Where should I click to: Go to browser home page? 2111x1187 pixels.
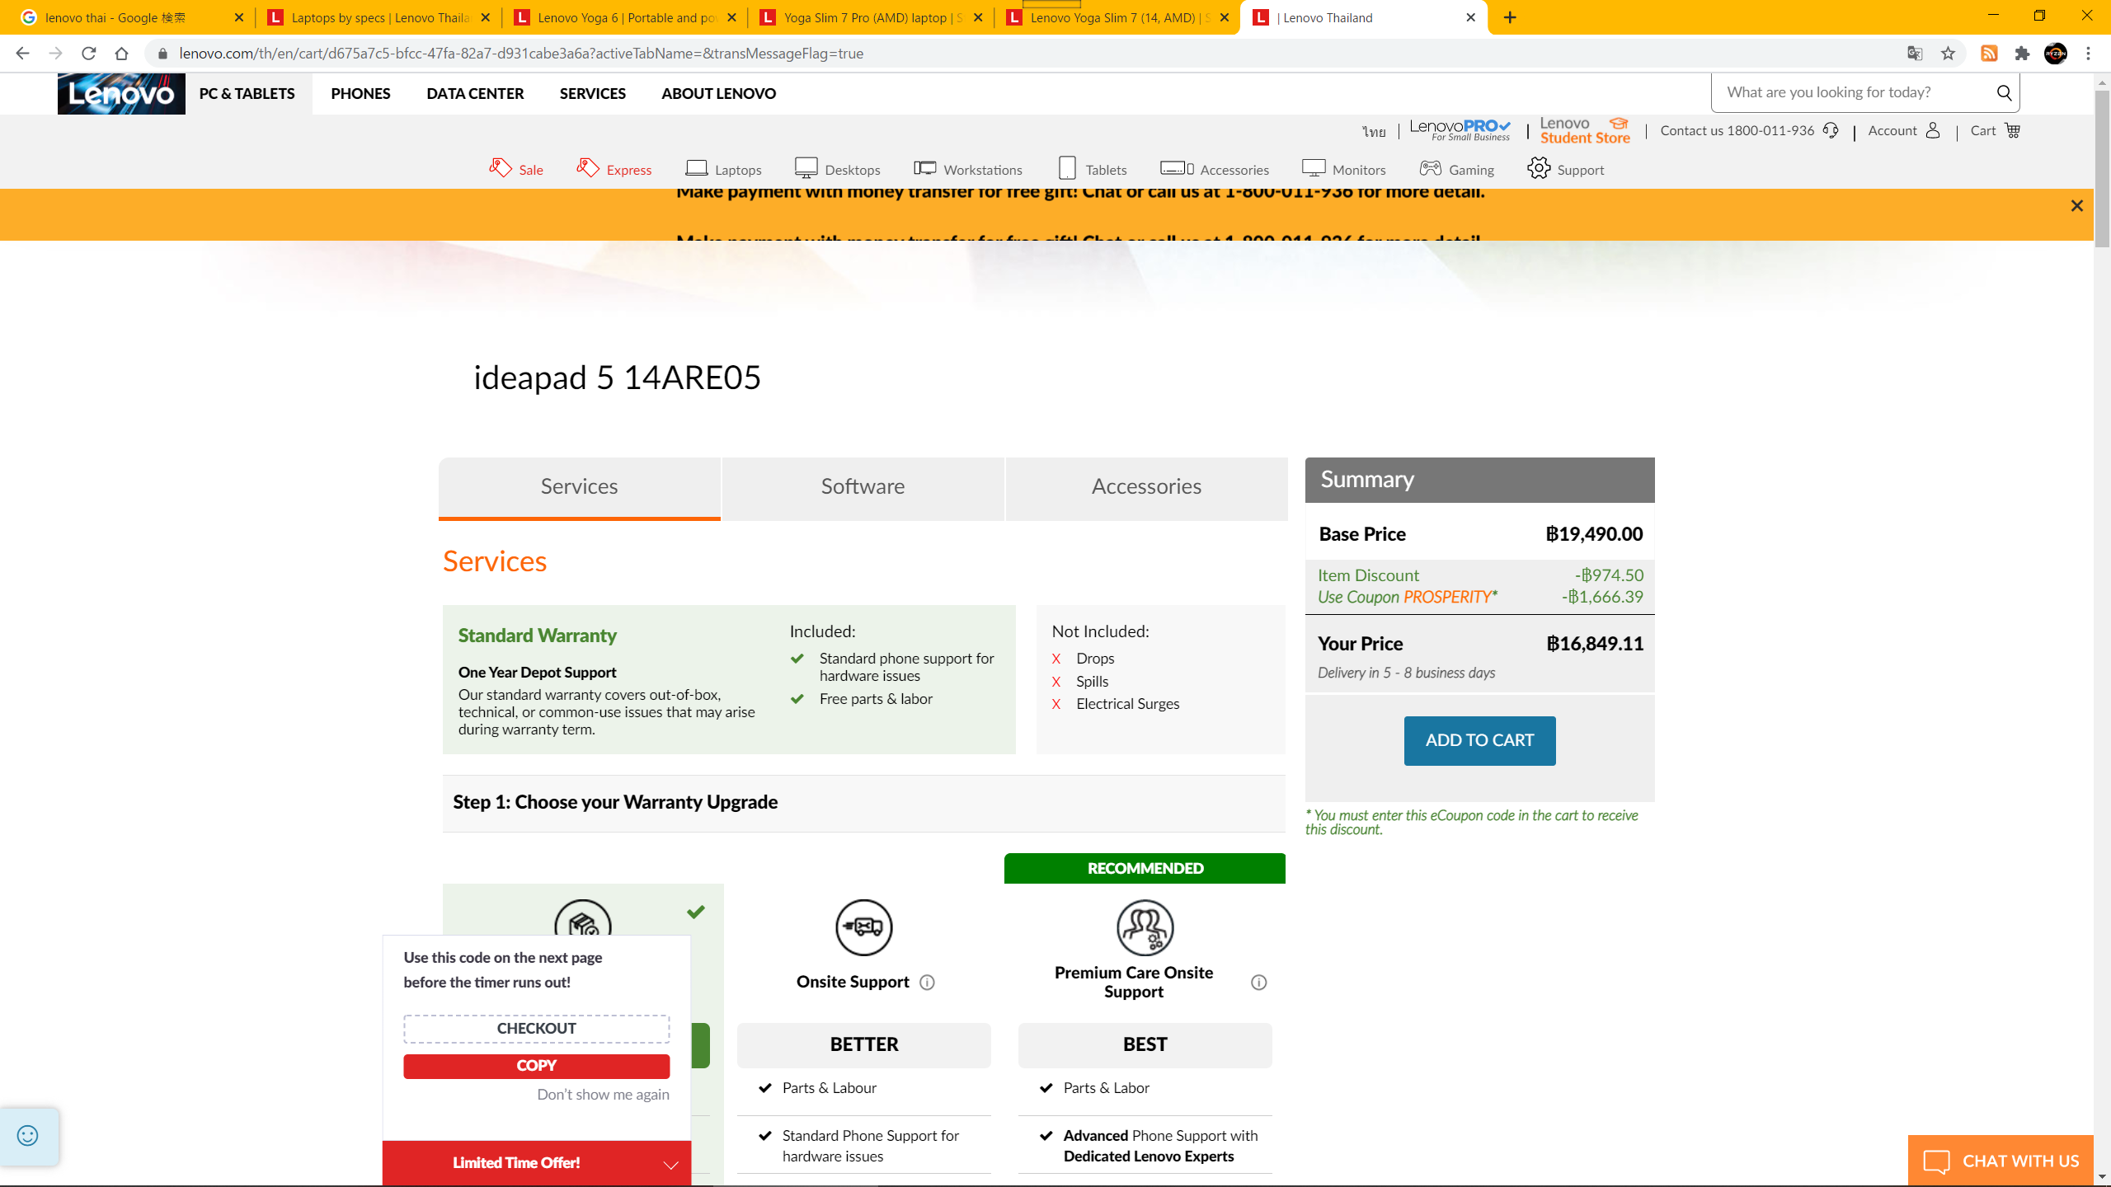122,54
